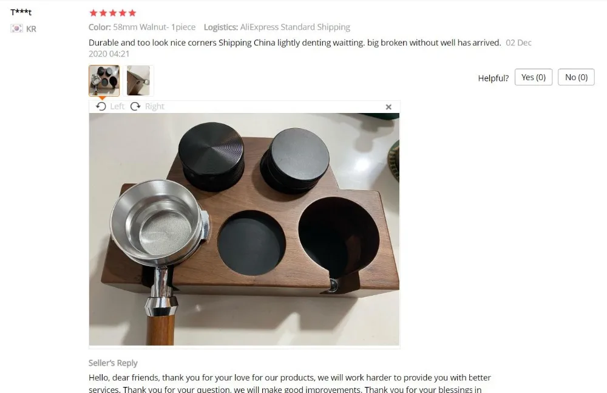Click the "Left" rotate label
Image resolution: width=607 pixels, height=393 pixels.
117,106
